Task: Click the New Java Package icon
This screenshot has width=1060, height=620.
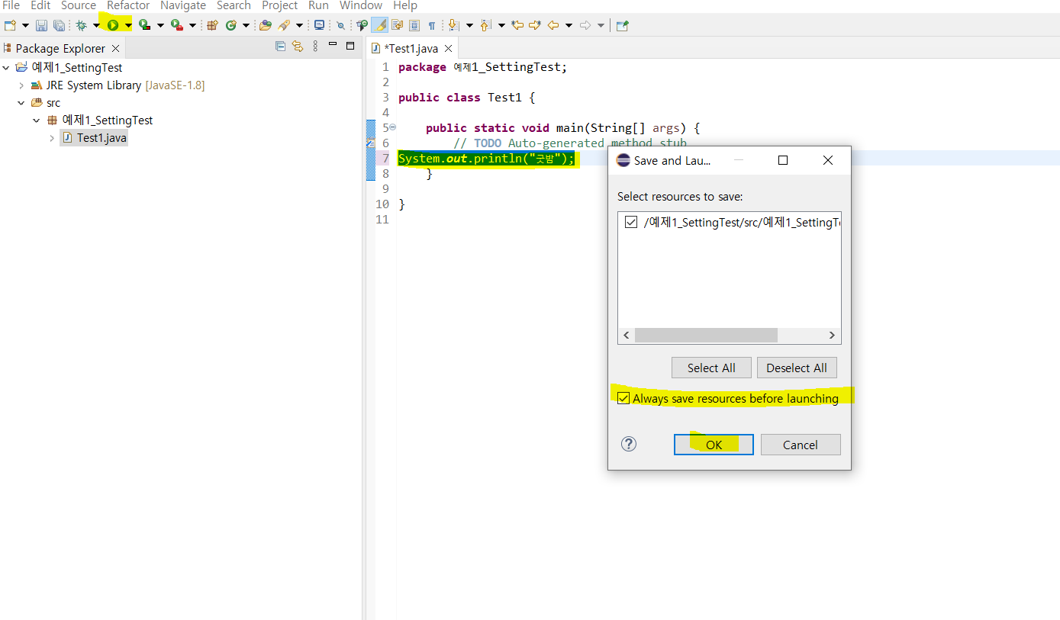Action: (x=213, y=25)
